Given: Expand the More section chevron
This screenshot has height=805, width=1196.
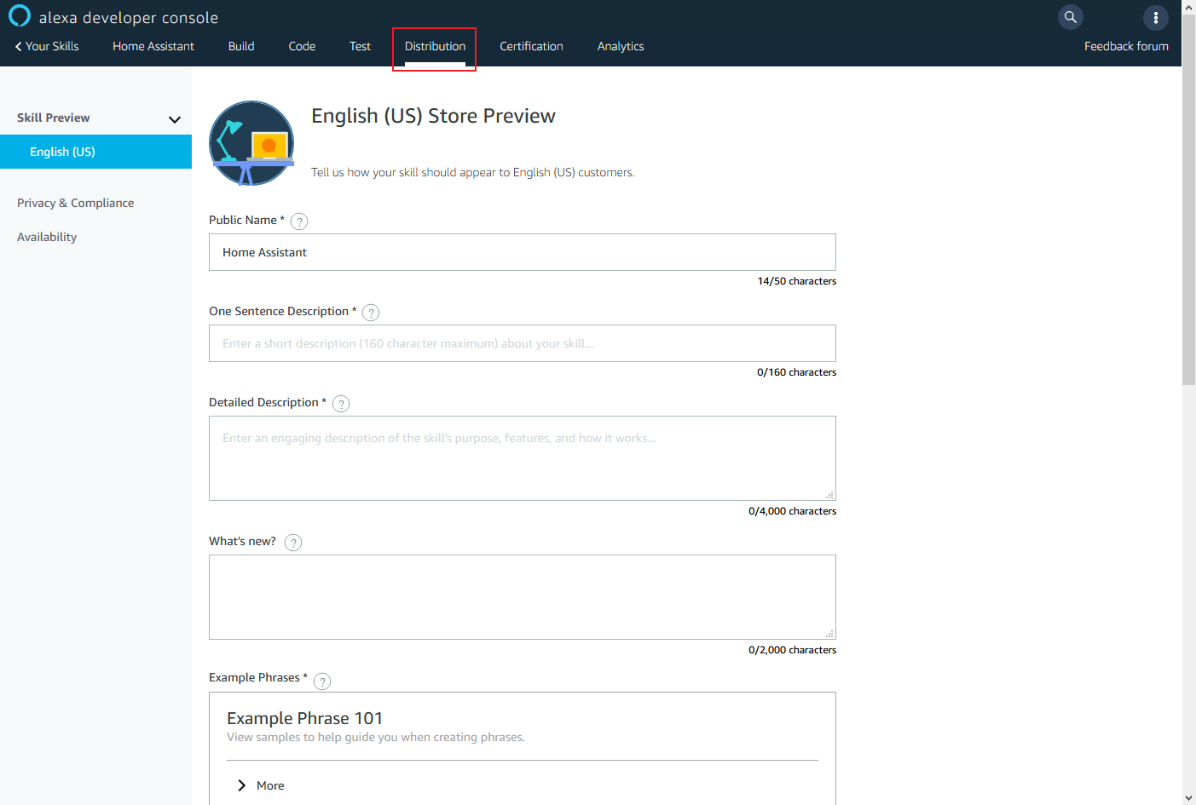Looking at the screenshot, I should (241, 785).
